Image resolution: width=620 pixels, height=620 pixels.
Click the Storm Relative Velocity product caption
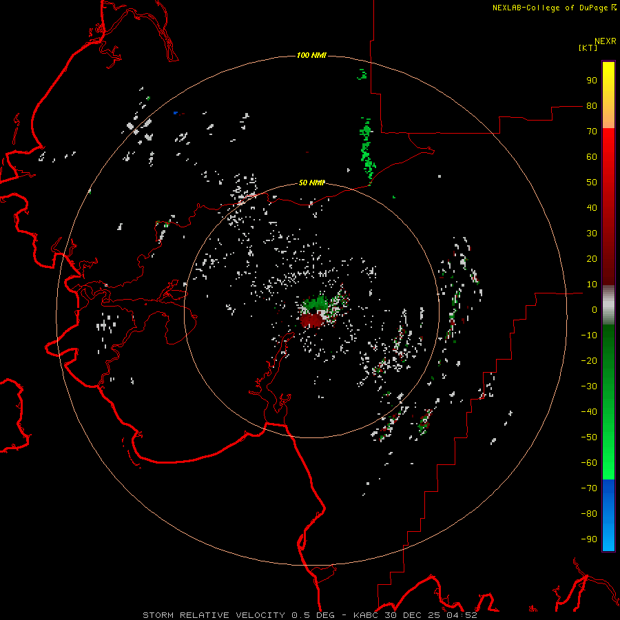coord(309,615)
